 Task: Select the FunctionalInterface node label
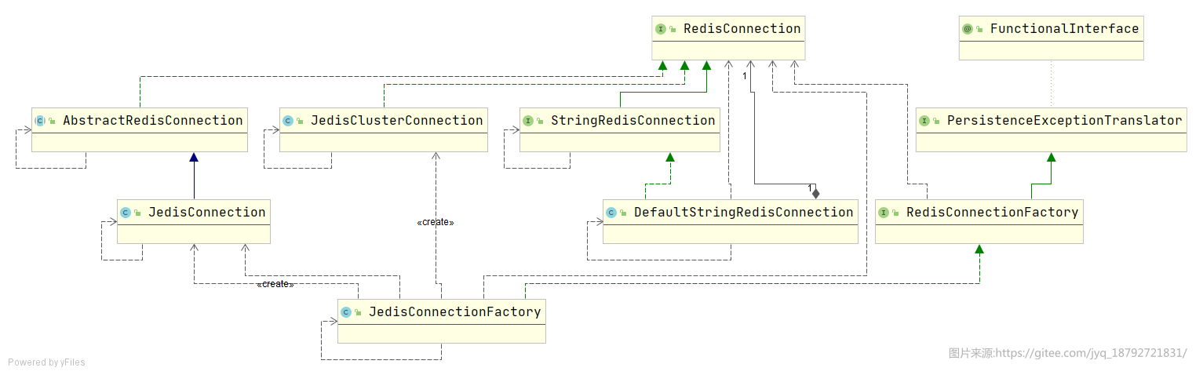(x=1064, y=29)
